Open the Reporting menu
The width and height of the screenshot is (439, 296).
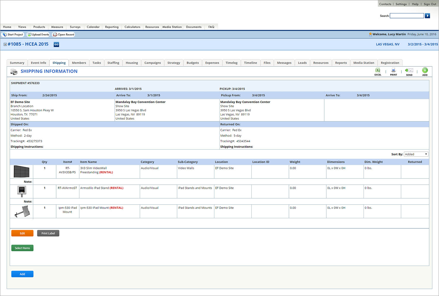(x=112, y=27)
